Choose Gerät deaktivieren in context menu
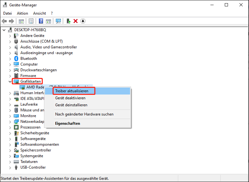 tap(87, 98)
